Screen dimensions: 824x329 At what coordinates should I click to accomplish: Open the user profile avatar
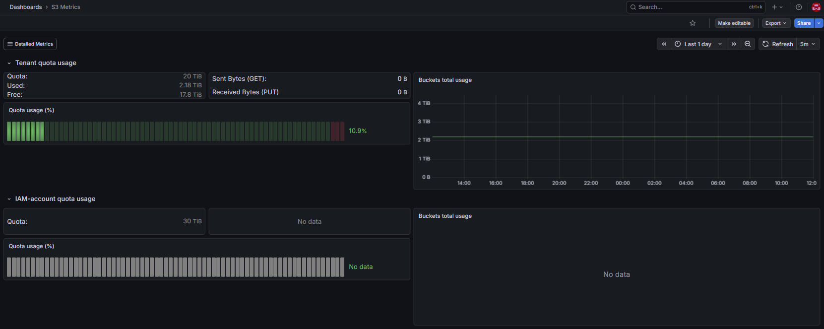click(x=816, y=7)
